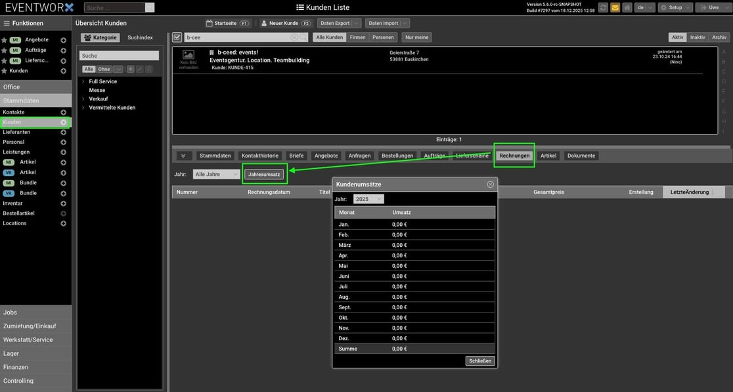Close the Kundenumsätze dialog with X icon
The image size is (733, 392).
click(x=490, y=185)
